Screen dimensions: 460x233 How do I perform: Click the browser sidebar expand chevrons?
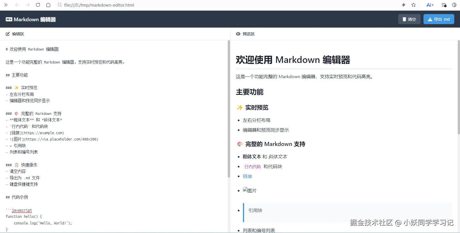pyautogui.click(x=6, y=5)
